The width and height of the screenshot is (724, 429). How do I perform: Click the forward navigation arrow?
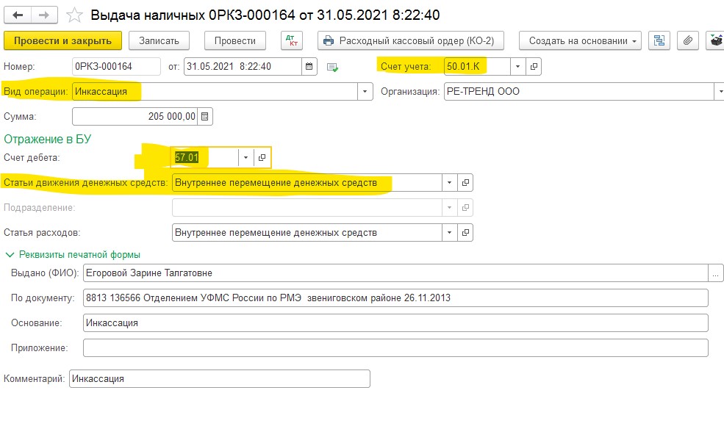[x=43, y=15]
